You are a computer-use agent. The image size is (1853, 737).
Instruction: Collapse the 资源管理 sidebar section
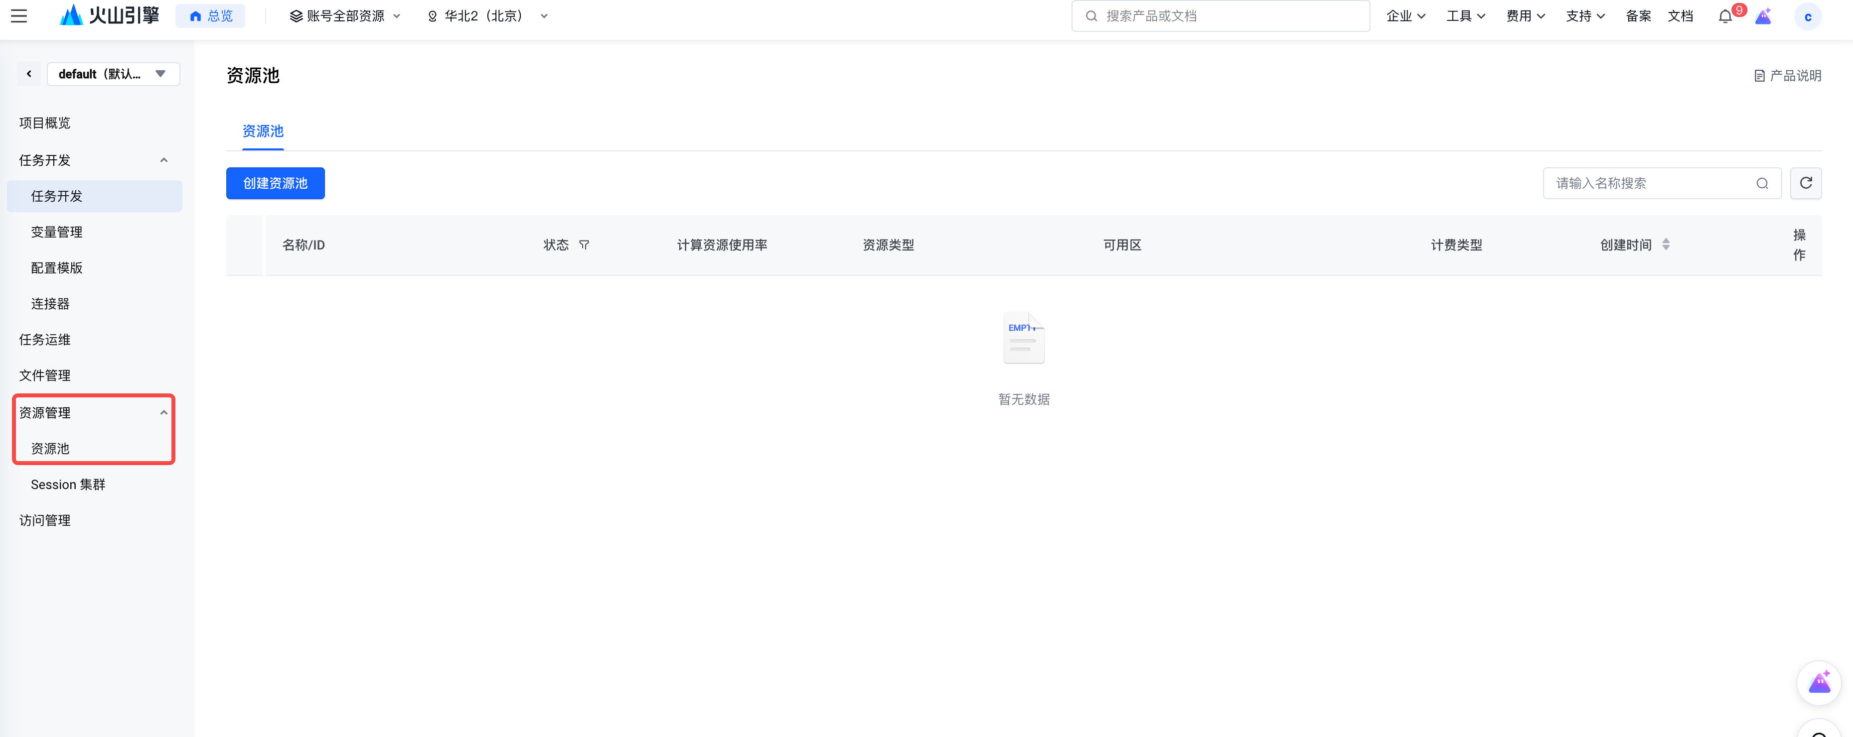pyautogui.click(x=164, y=413)
